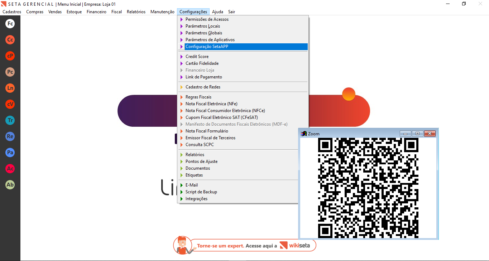489x261 pixels.
Task: Open the Fiscal menu
Action: tap(116, 12)
